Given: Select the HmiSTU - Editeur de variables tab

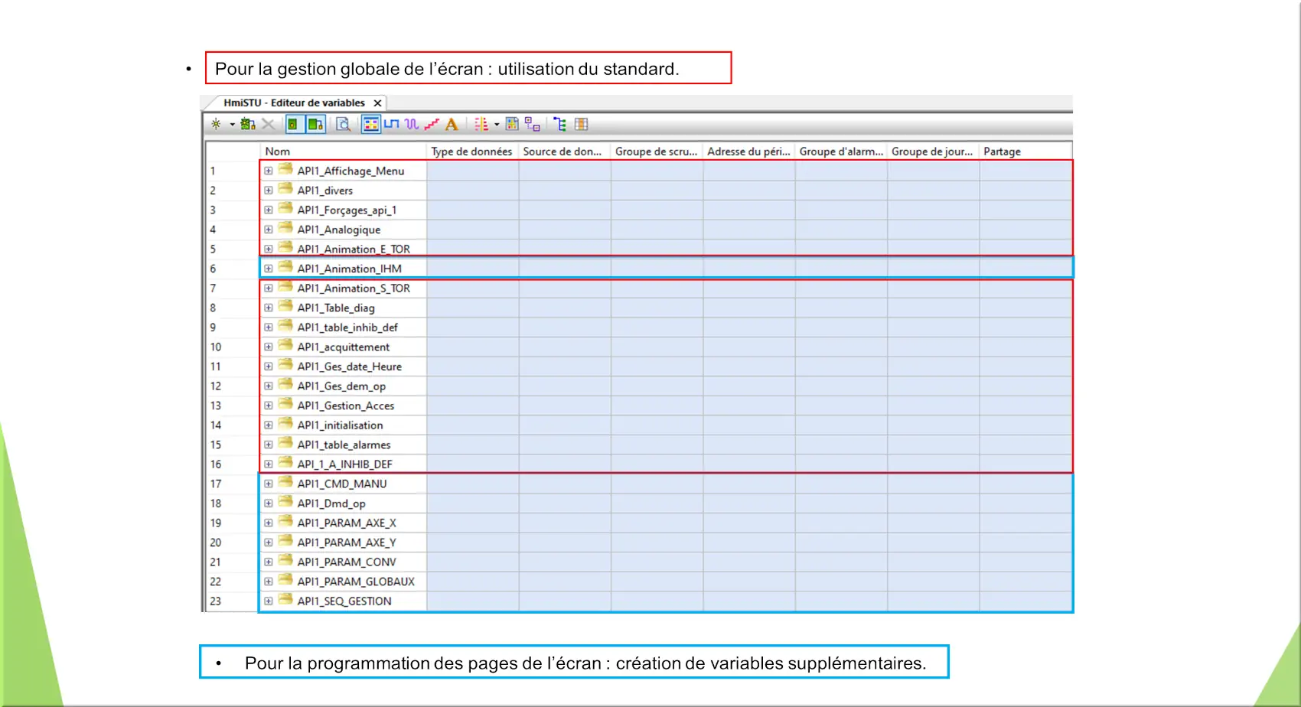Looking at the screenshot, I should [x=294, y=103].
